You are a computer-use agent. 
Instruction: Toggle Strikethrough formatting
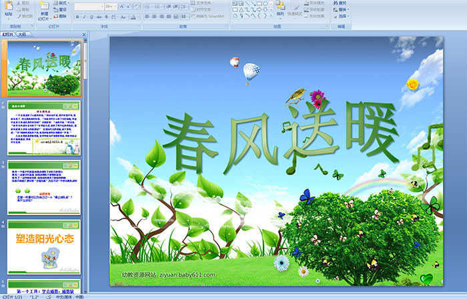coord(99,17)
